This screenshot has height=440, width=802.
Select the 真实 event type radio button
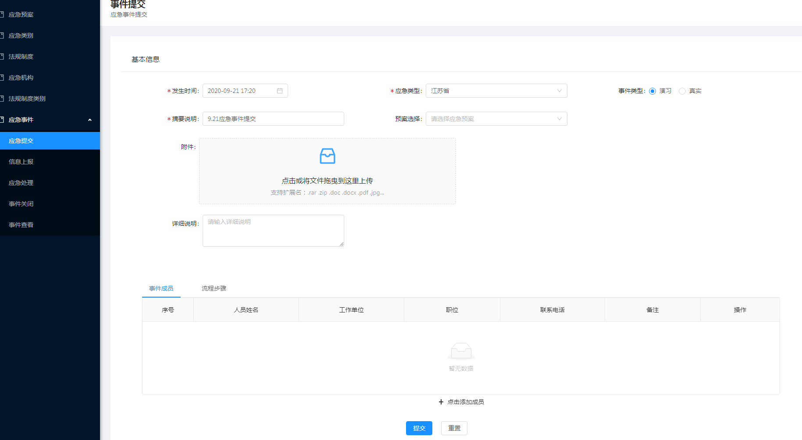(x=682, y=91)
